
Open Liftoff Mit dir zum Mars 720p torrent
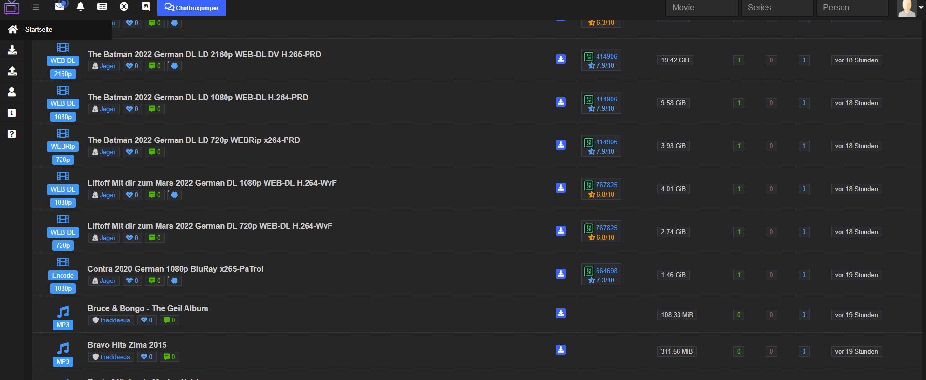[210, 226]
